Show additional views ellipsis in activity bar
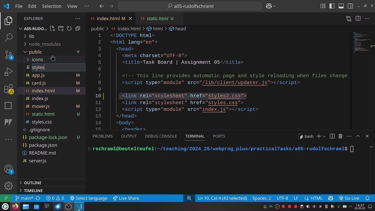Viewport: 375px width, 211px height. (8, 139)
